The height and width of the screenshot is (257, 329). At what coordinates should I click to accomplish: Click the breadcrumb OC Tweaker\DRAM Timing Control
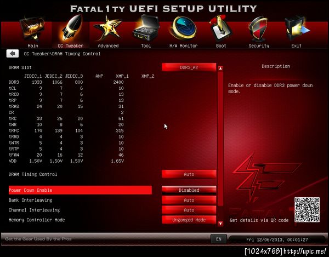62,54
